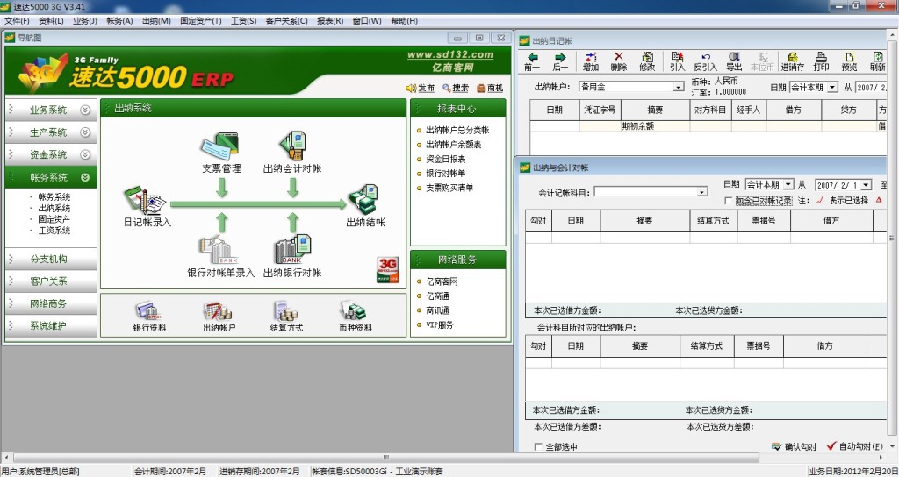Select 出纳系统 in the sidebar tree
The image size is (899, 477).
(54, 208)
